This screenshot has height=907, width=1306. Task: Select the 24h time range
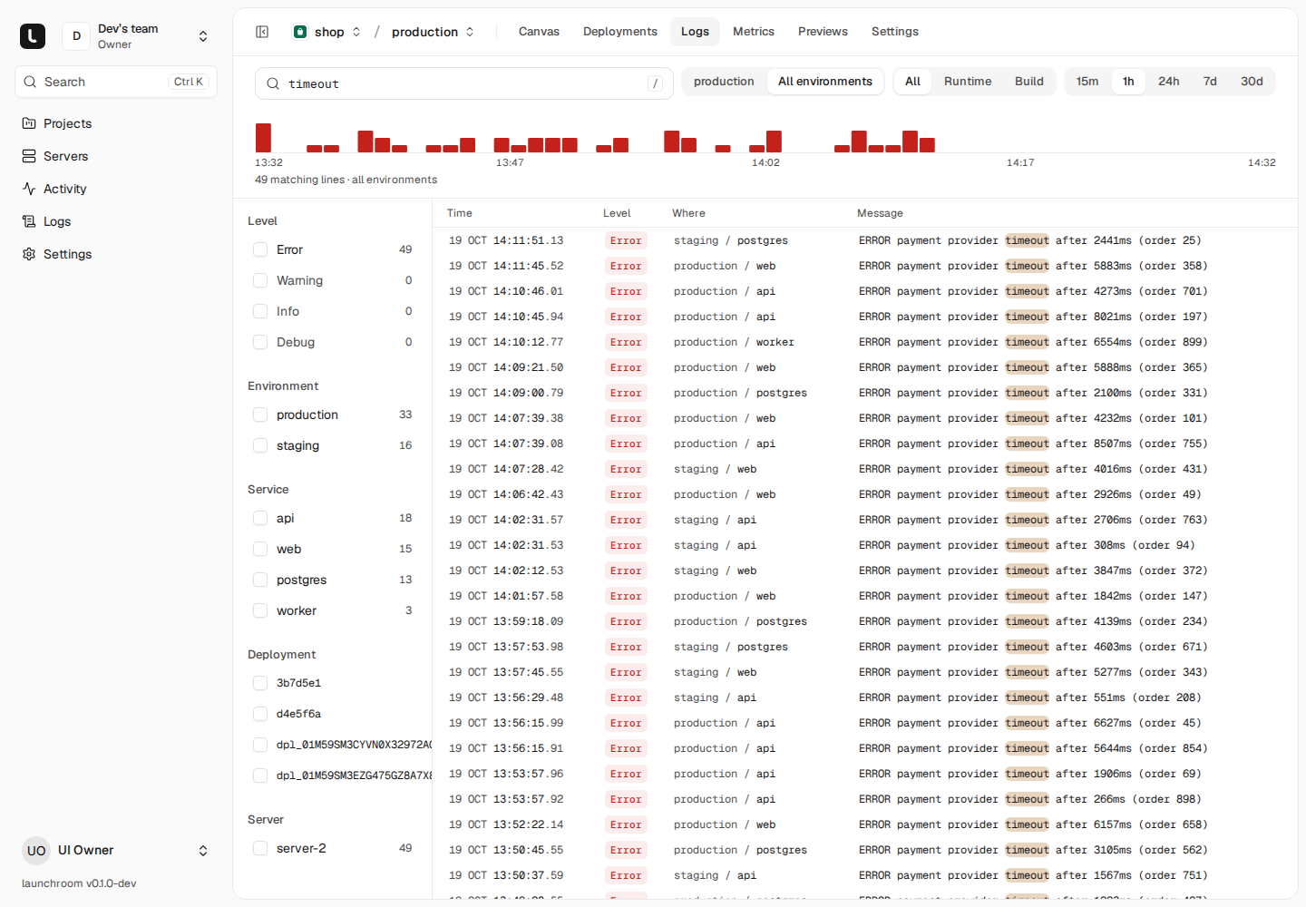point(1169,82)
